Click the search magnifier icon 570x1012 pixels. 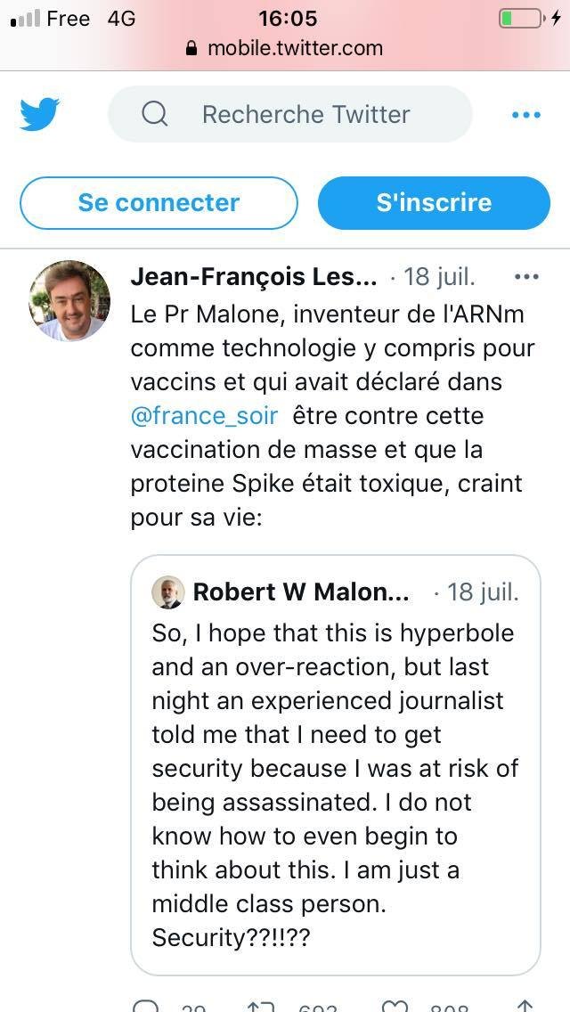pos(154,114)
